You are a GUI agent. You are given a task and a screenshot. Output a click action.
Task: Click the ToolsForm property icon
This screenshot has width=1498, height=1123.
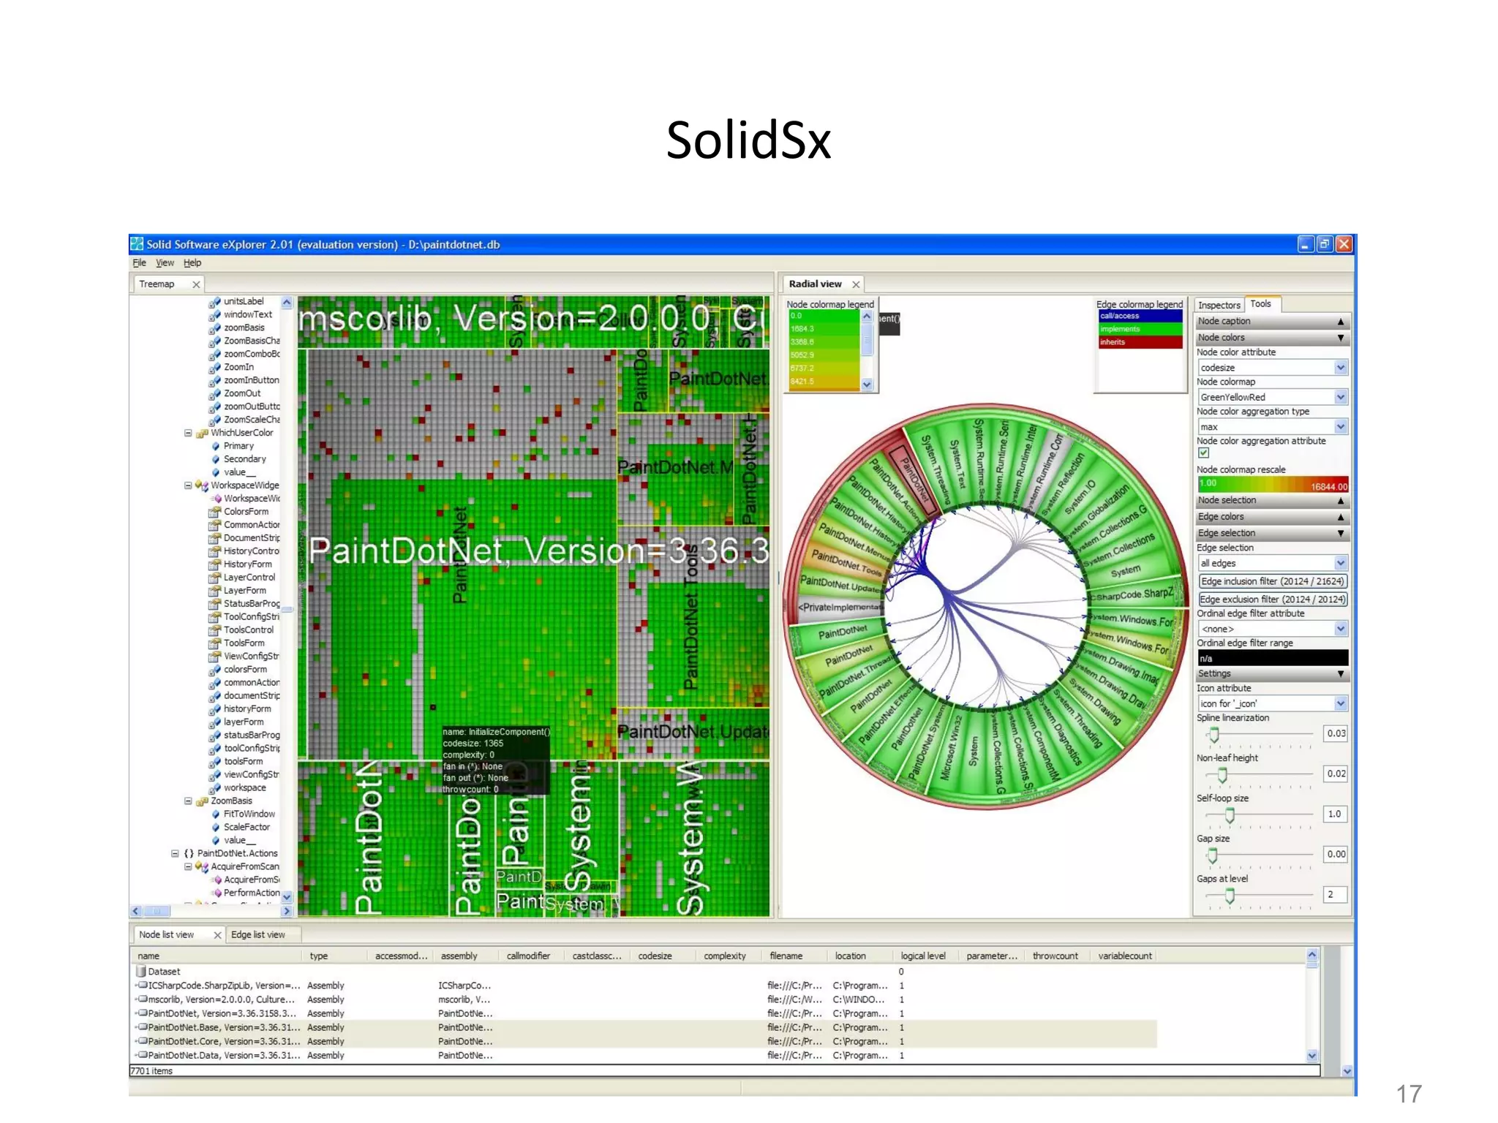click(214, 644)
